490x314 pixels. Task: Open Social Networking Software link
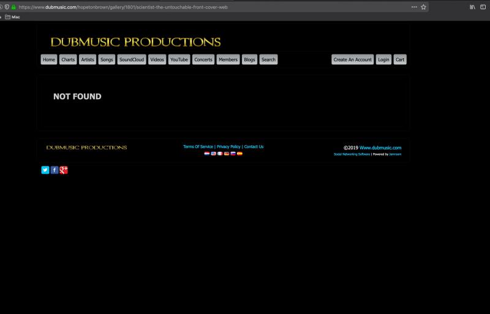tap(352, 154)
